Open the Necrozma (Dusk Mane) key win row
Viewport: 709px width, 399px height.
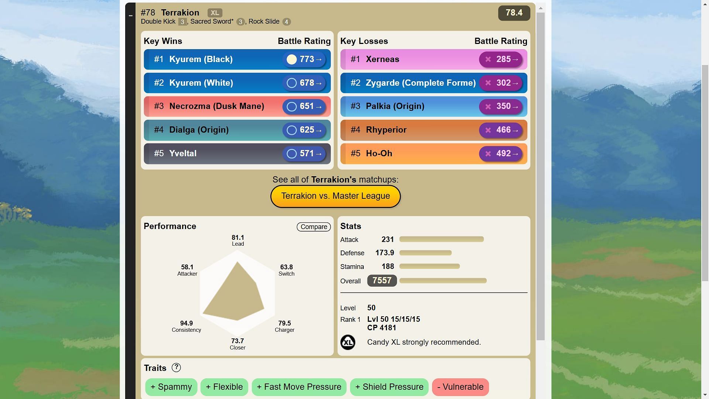tap(237, 106)
